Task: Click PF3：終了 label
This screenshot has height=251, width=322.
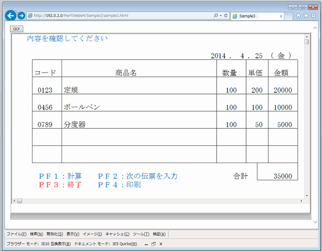Action: coord(61,185)
